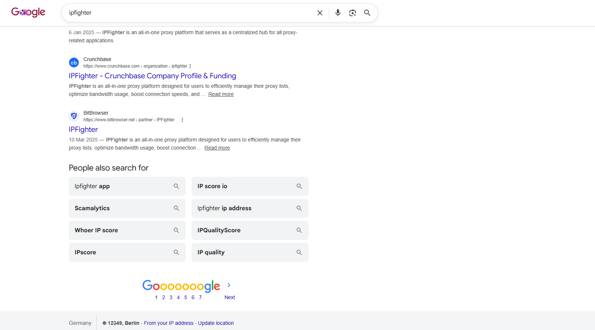Open IPFighter Crunchbase Company Profile result
This screenshot has width=595, height=330.
[x=152, y=76]
